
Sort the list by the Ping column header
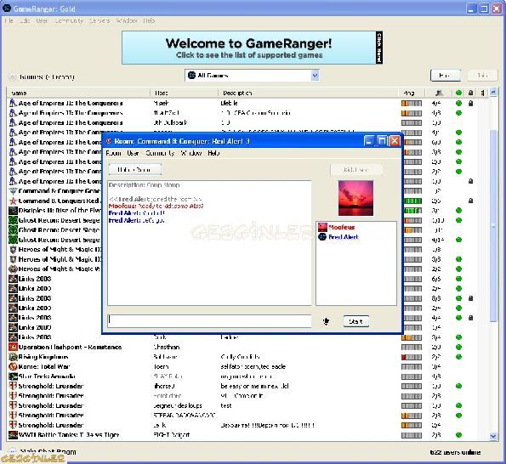pos(412,93)
